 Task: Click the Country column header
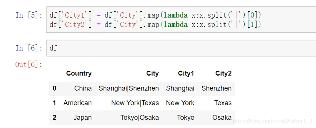tap(79, 73)
